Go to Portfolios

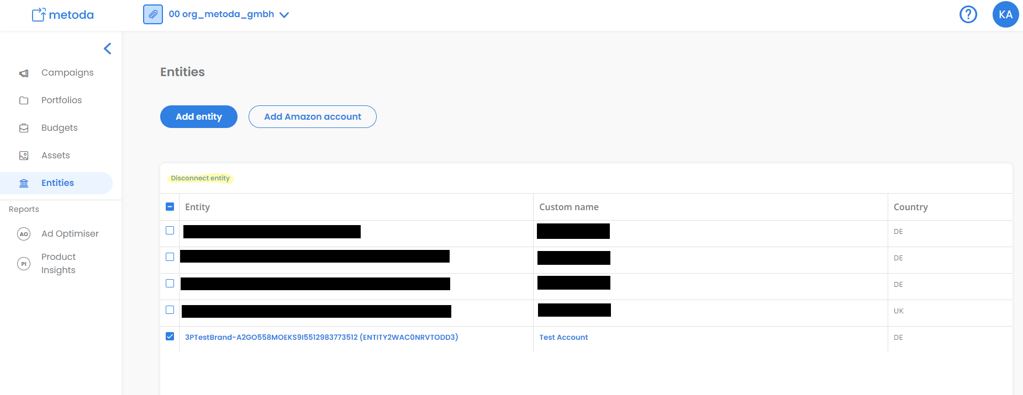coord(61,100)
